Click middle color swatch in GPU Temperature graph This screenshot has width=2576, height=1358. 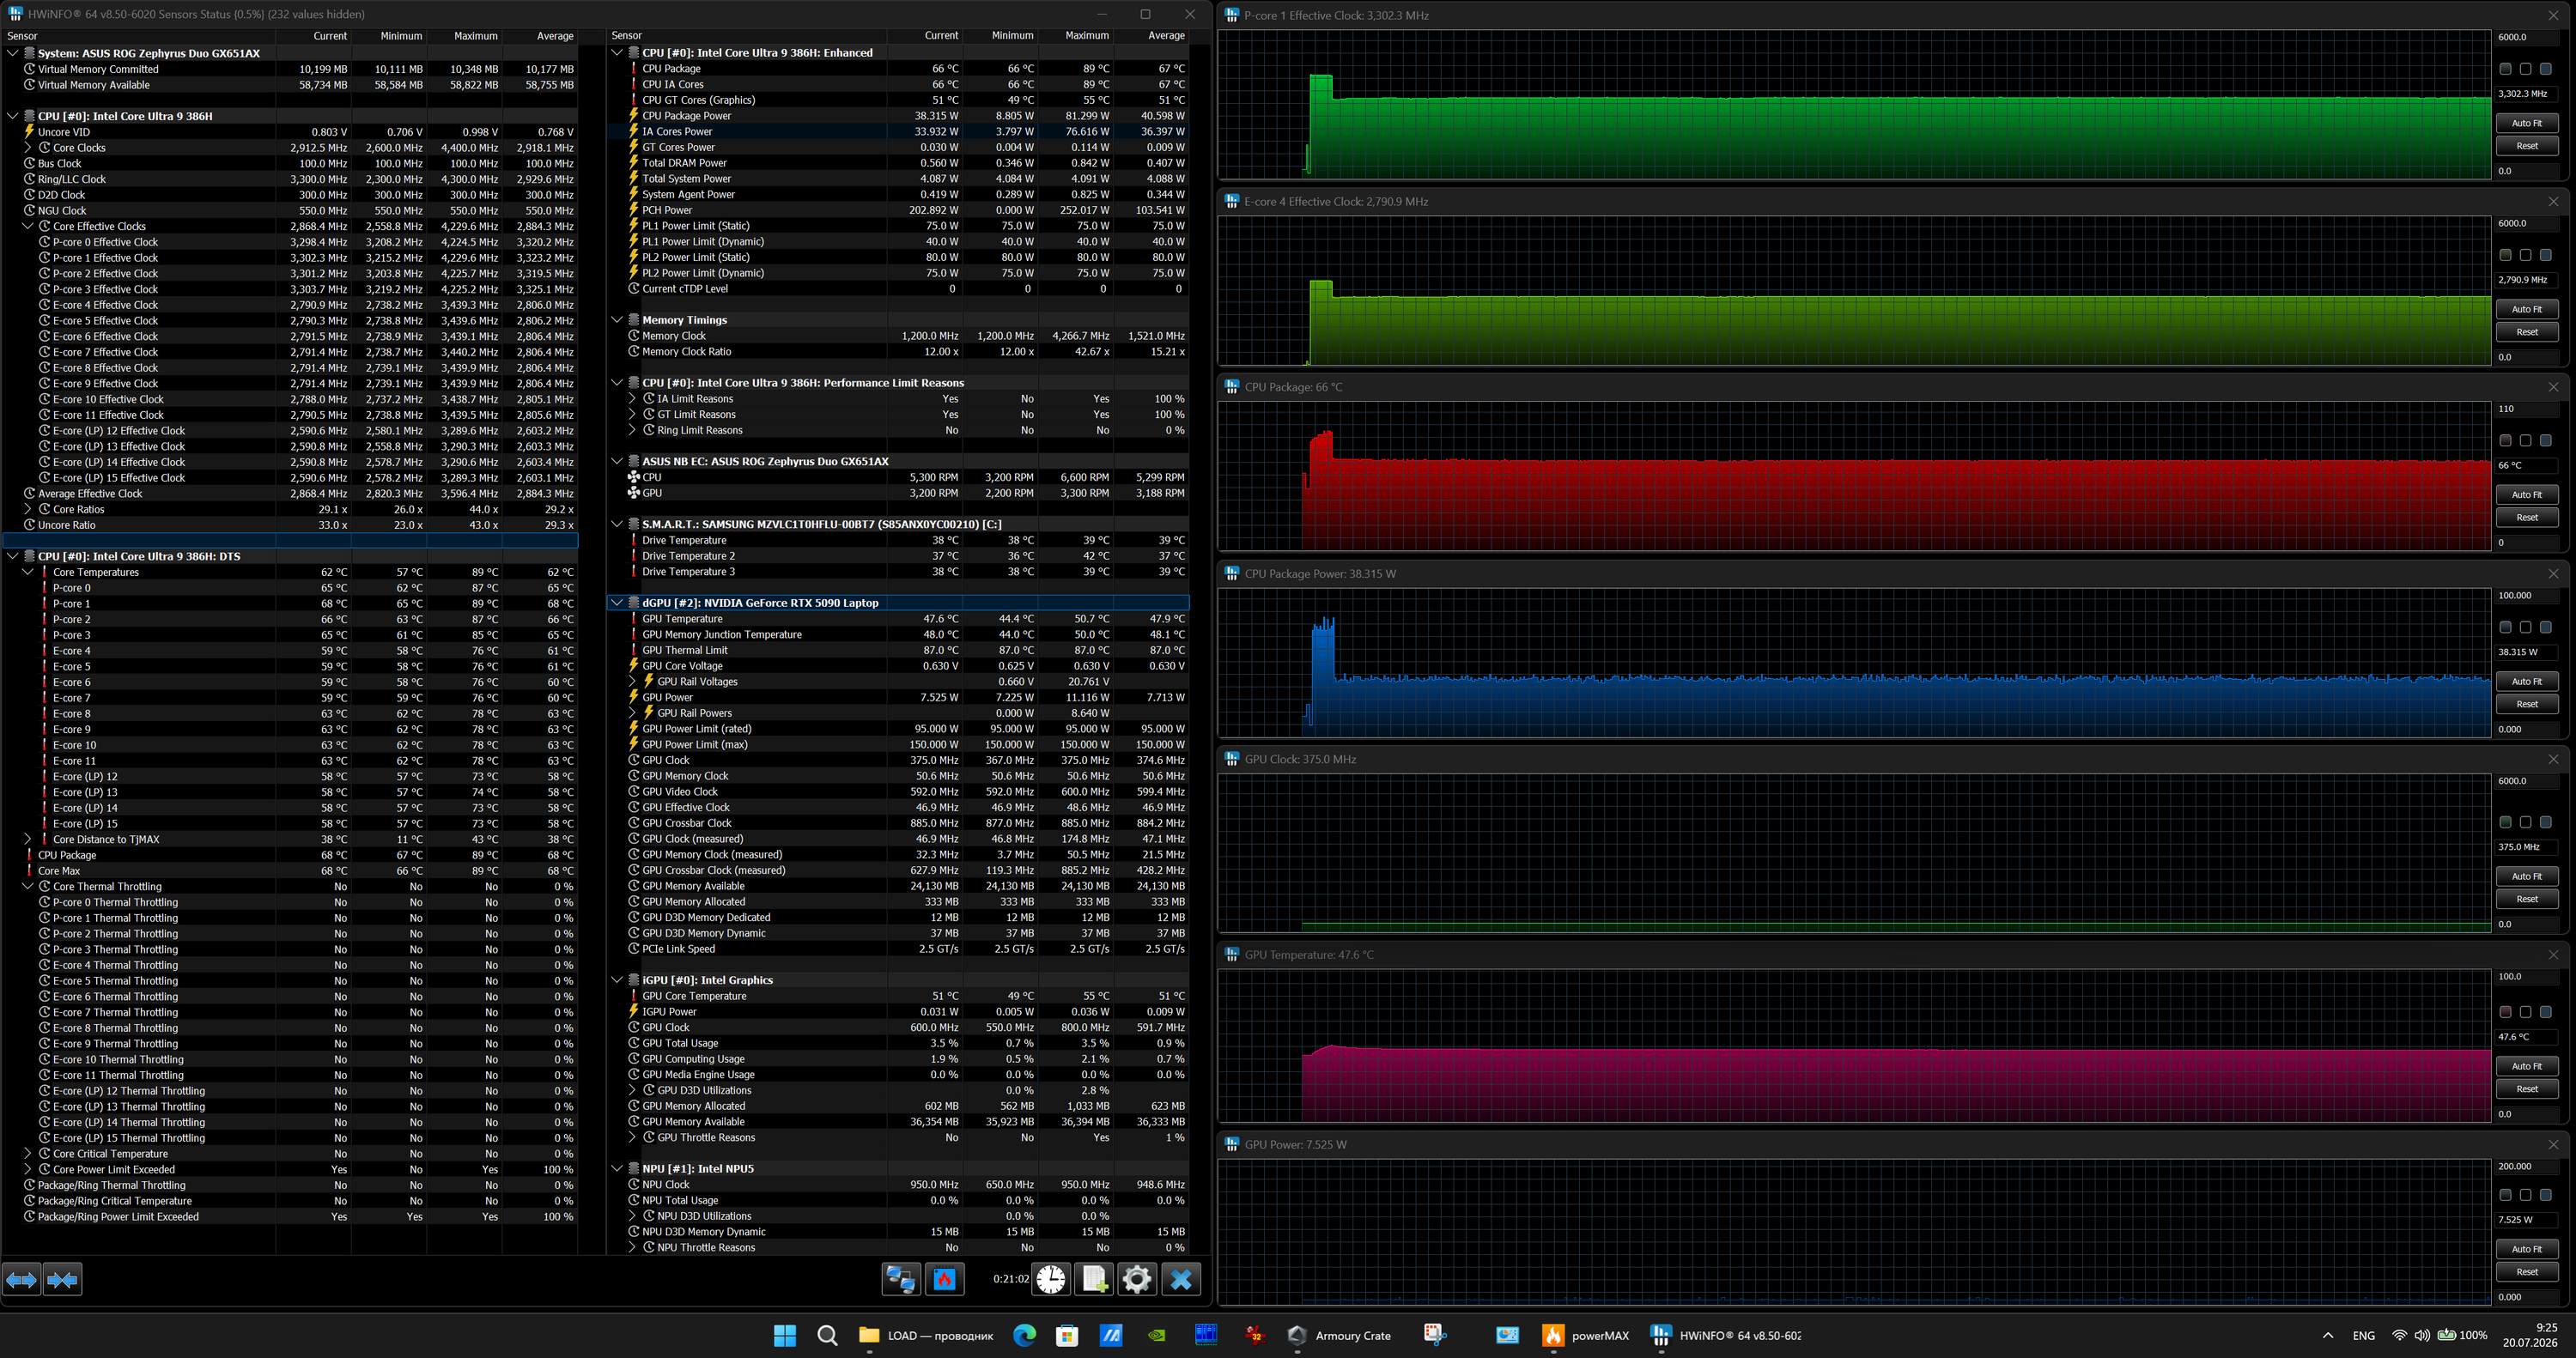(x=2526, y=1012)
